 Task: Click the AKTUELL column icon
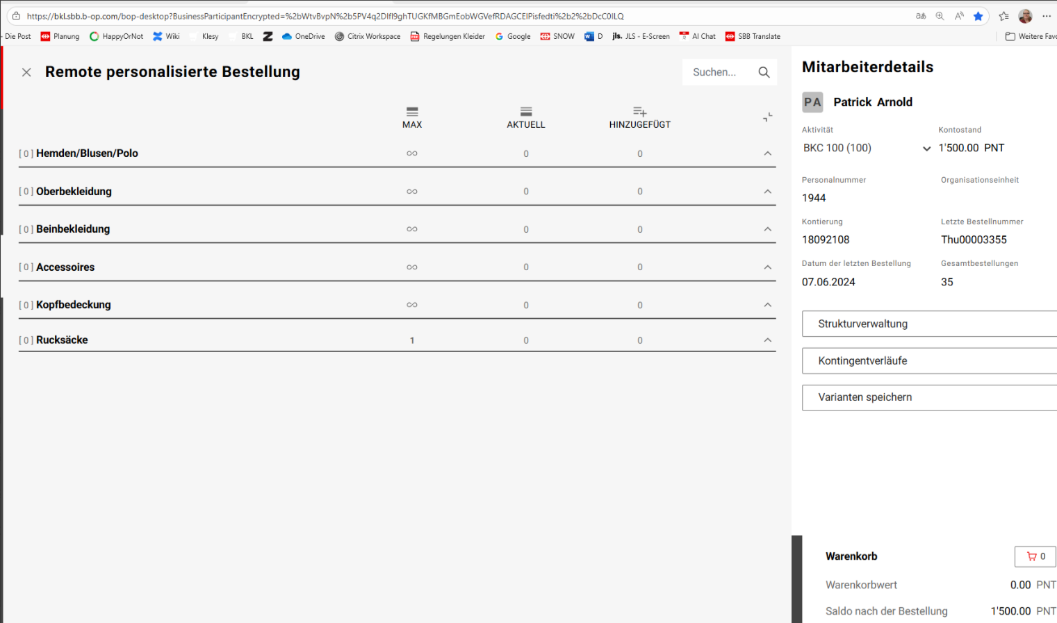pos(526,111)
